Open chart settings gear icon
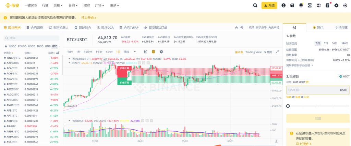 161,52
